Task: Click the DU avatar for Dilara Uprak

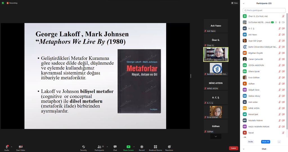Action: (x=245, y=71)
